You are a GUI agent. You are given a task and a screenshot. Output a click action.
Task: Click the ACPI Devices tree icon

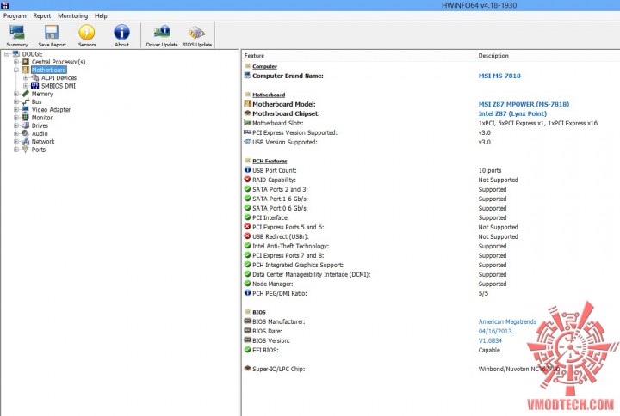tap(35, 77)
